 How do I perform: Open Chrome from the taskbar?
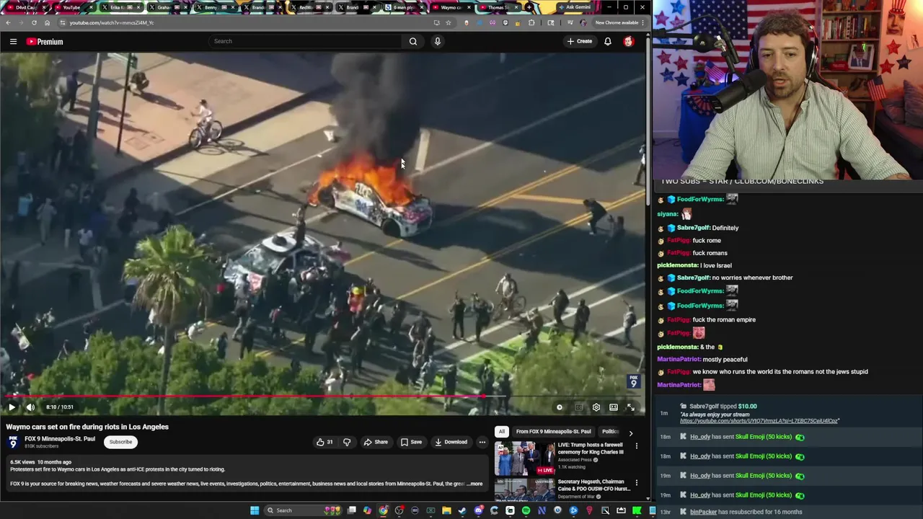point(384,510)
